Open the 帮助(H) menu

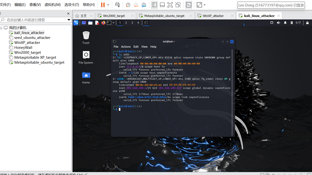(89, 5)
